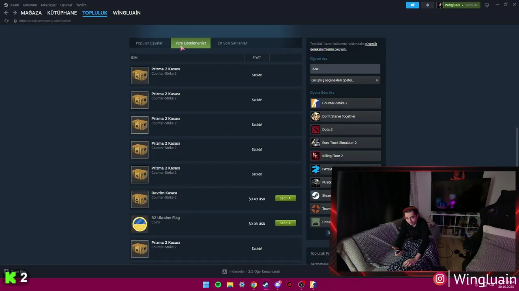Open the Steam menu

pos(11,5)
